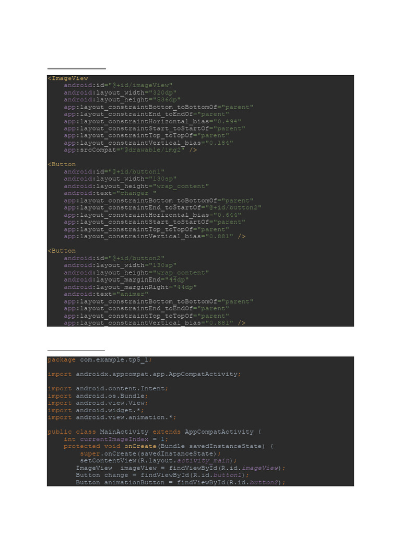Click the layout_marginRight="44dp" line

pyautogui.click(x=130, y=287)
